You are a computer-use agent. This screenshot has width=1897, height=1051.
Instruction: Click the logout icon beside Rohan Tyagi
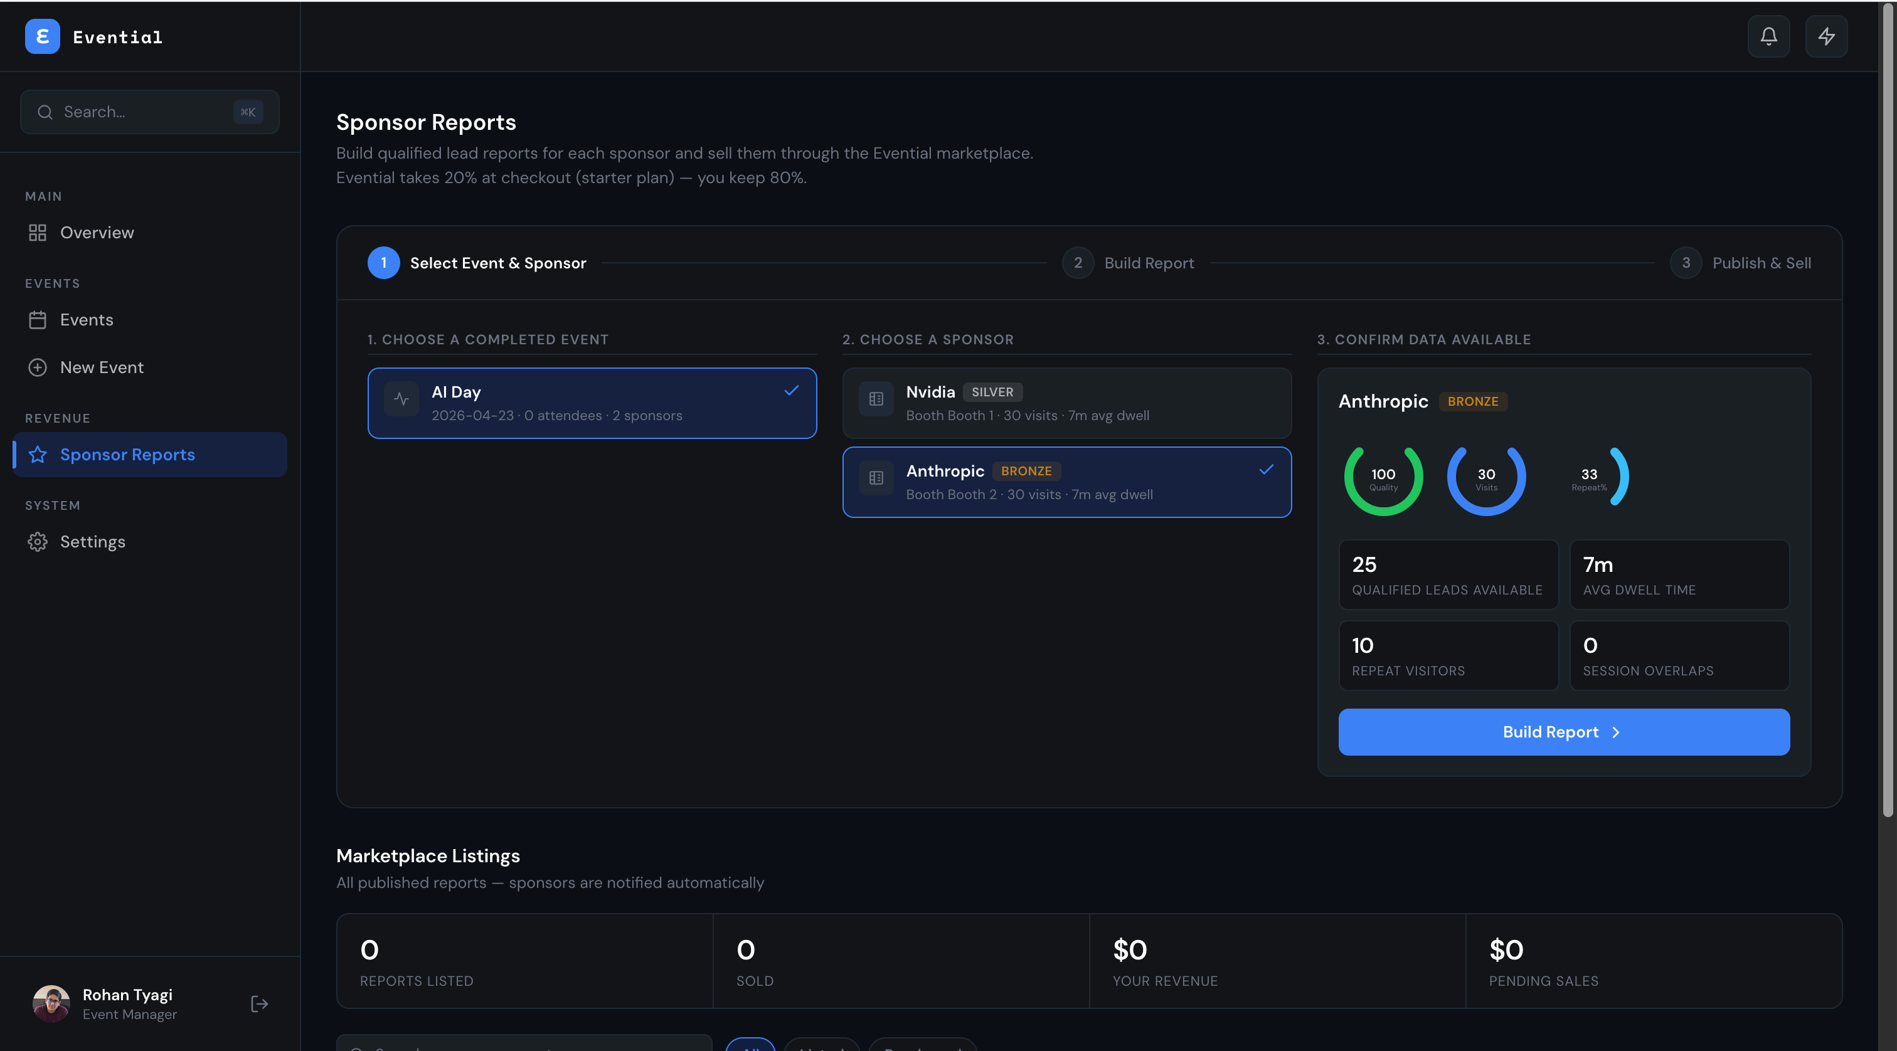(259, 1004)
